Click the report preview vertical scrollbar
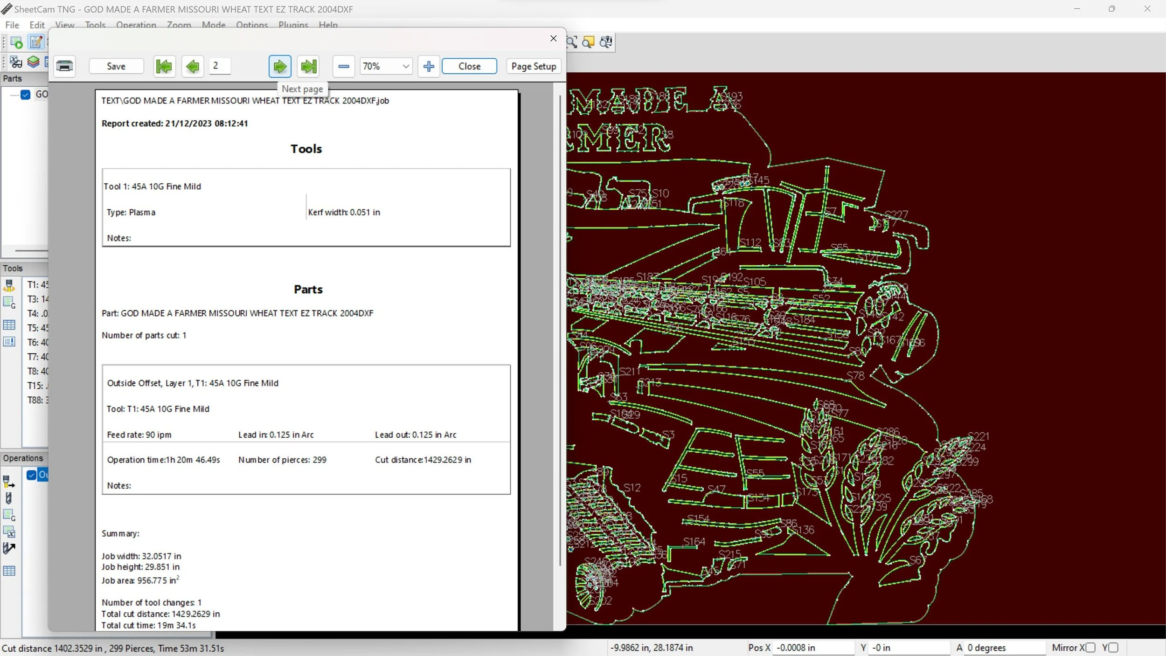 [x=560, y=326]
